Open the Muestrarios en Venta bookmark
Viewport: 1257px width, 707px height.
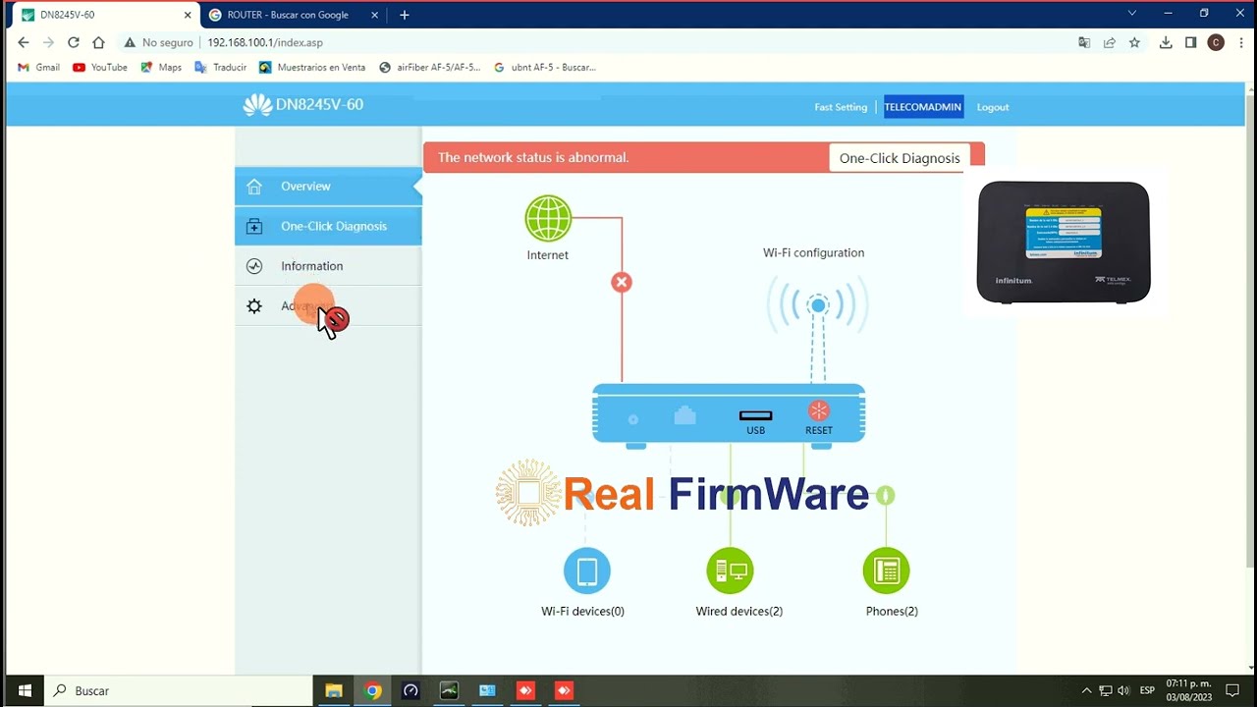pos(312,68)
